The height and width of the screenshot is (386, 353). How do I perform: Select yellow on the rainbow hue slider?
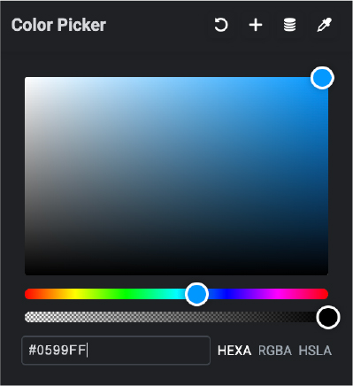pos(75,294)
